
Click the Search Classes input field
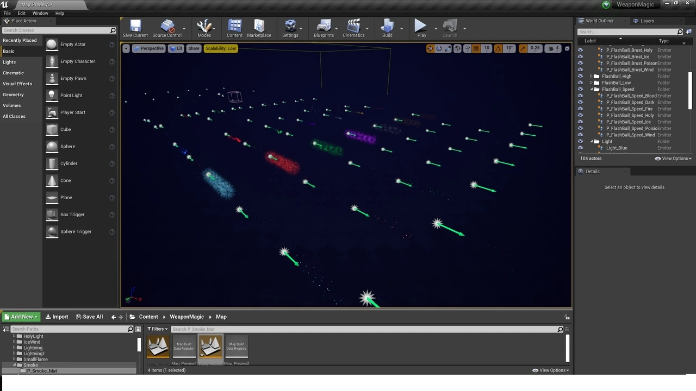click(55, 30)
